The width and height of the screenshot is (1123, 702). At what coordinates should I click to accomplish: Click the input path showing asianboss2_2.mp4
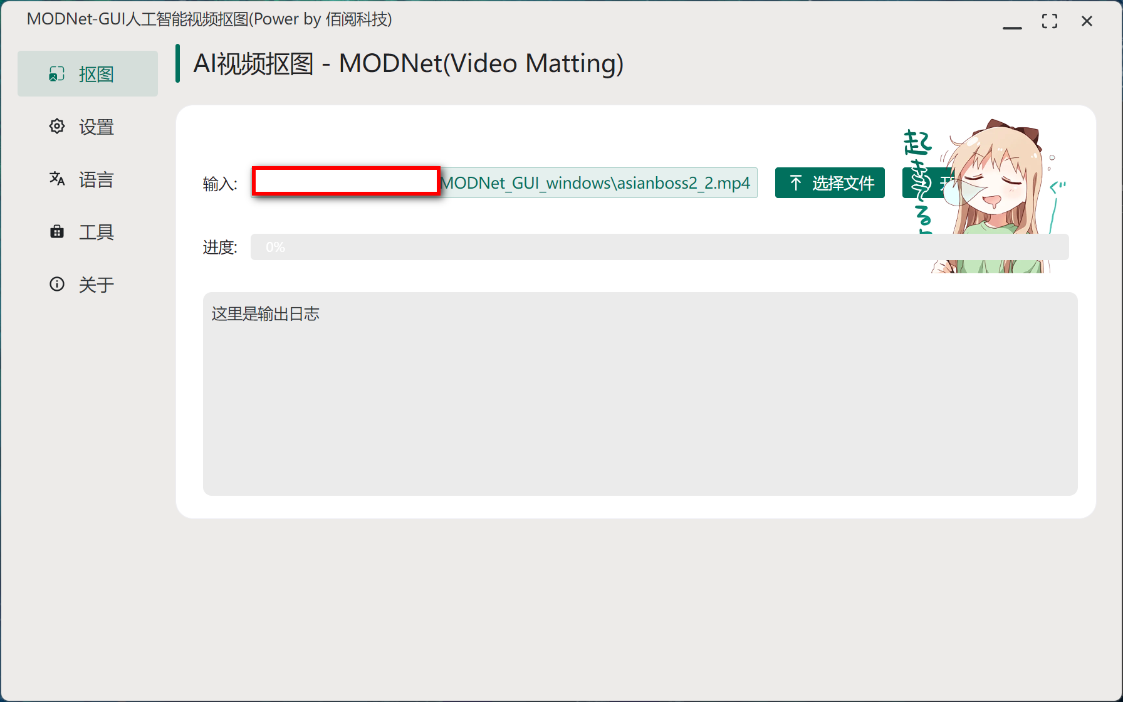[595, 182]
